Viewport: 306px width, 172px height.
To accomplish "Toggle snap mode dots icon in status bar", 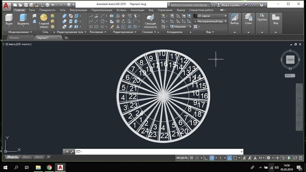I will point(197,158).
